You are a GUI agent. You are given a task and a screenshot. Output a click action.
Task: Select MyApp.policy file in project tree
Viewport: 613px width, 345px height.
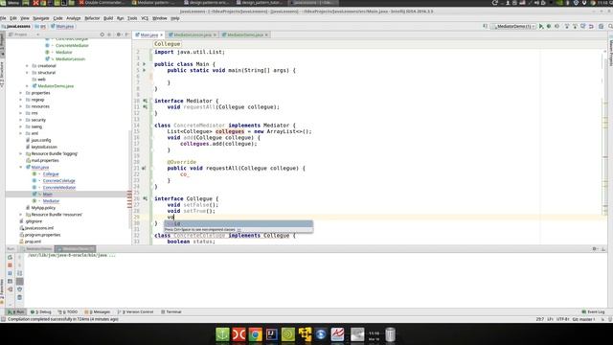coord(43,208)
